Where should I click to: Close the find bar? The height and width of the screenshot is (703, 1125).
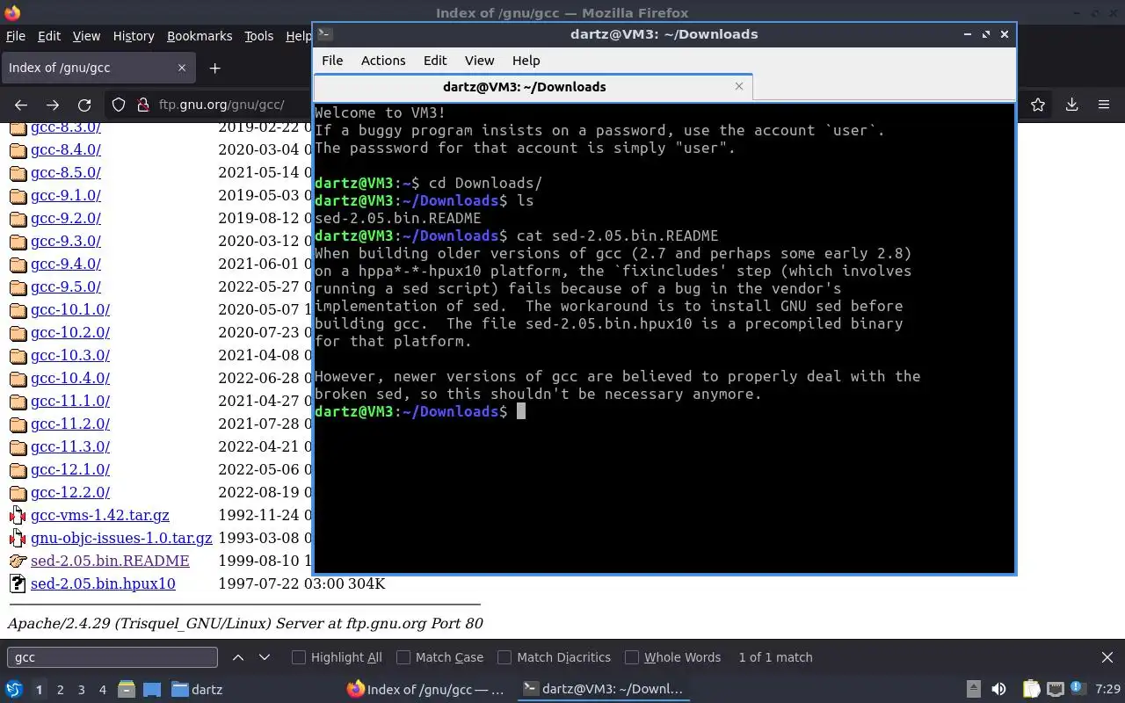click(x=1107, y=657)
